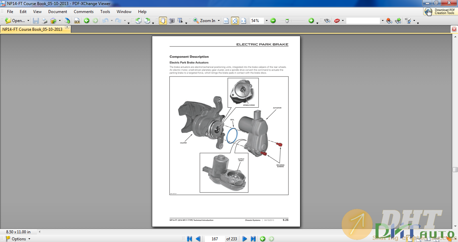Open the Undo history dropdown
This screenshot has height=242, width=458.
[x=112, y=21]
